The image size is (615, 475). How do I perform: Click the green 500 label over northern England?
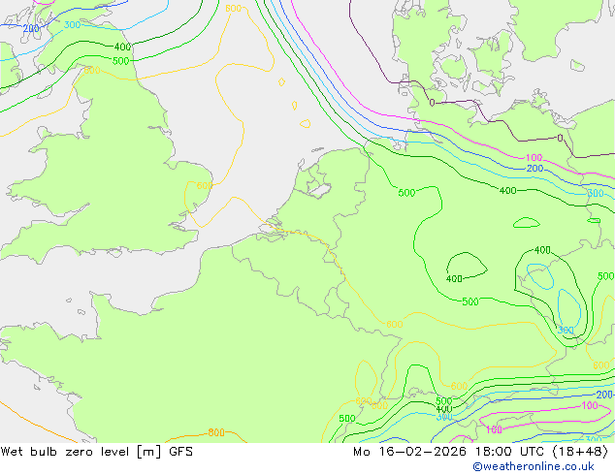pos(120,61)
